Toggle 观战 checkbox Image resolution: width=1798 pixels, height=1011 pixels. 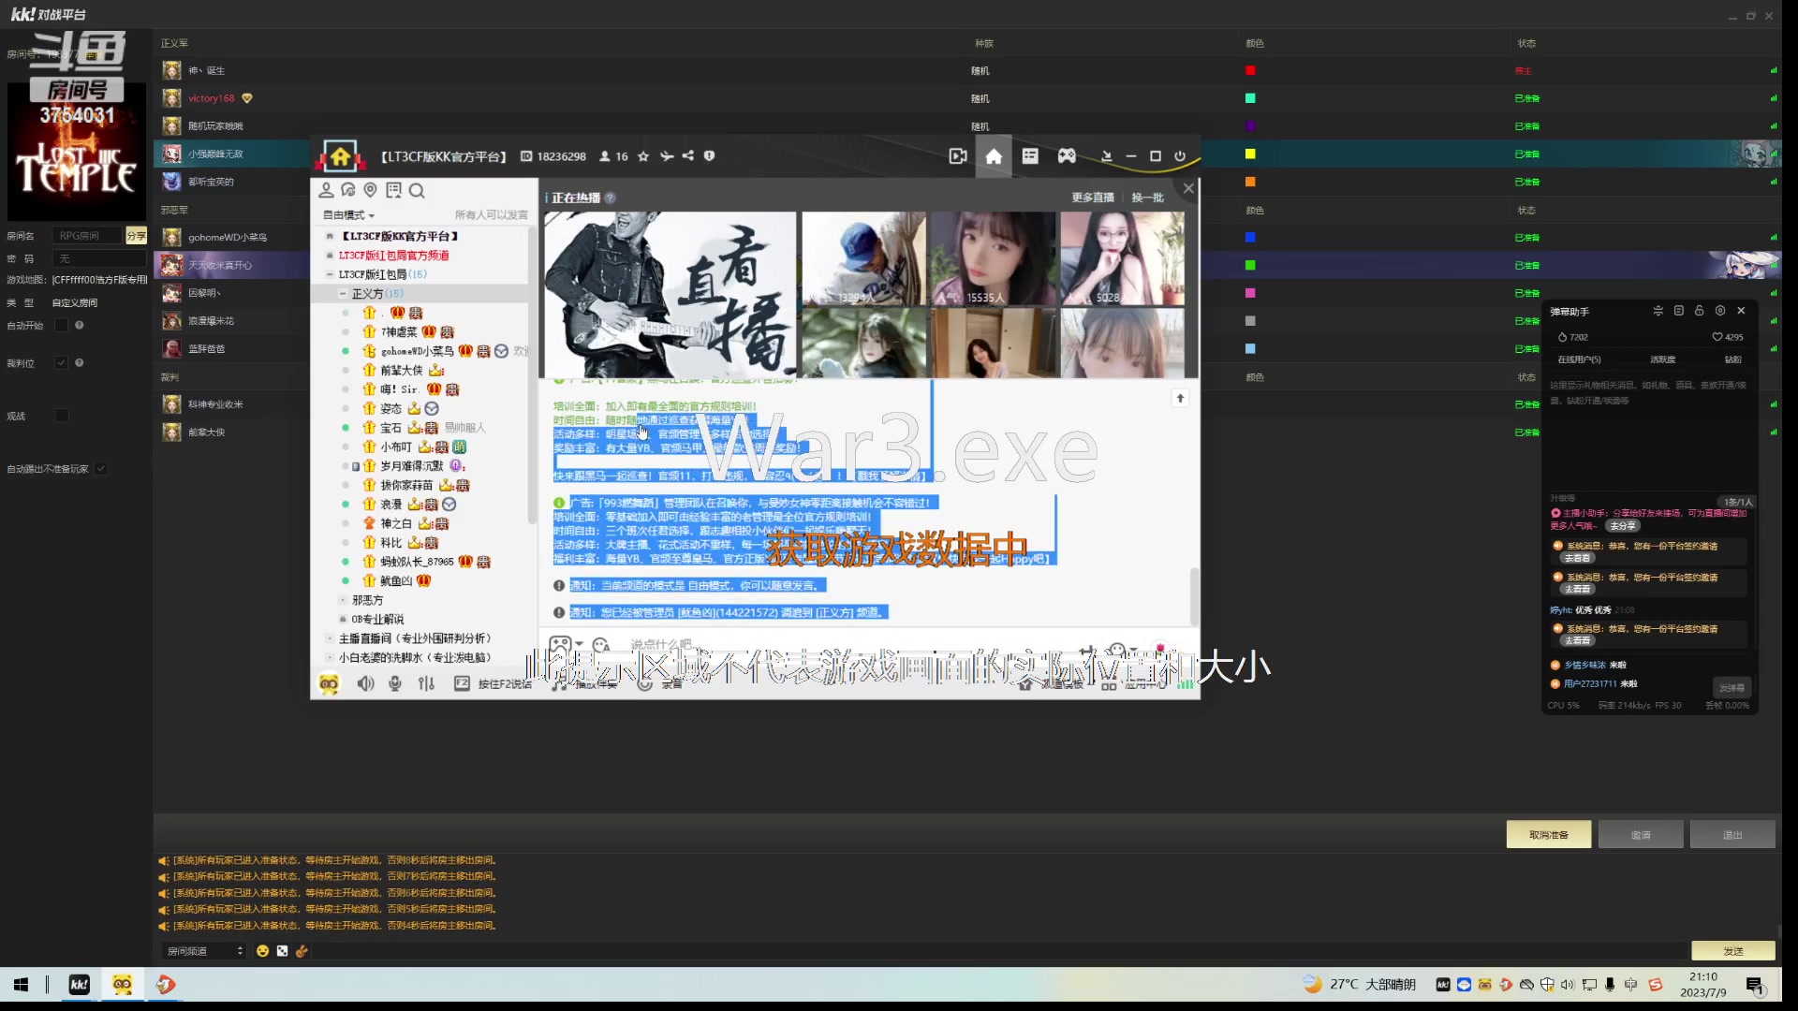(62, 416)
